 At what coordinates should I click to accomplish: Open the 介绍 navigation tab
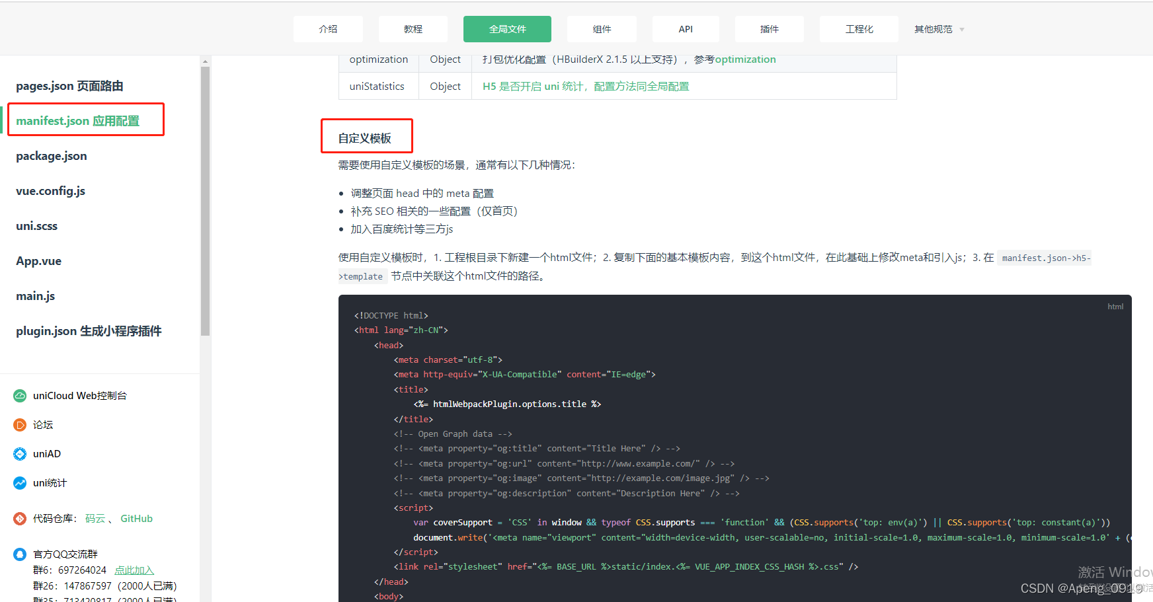[328, 29]
